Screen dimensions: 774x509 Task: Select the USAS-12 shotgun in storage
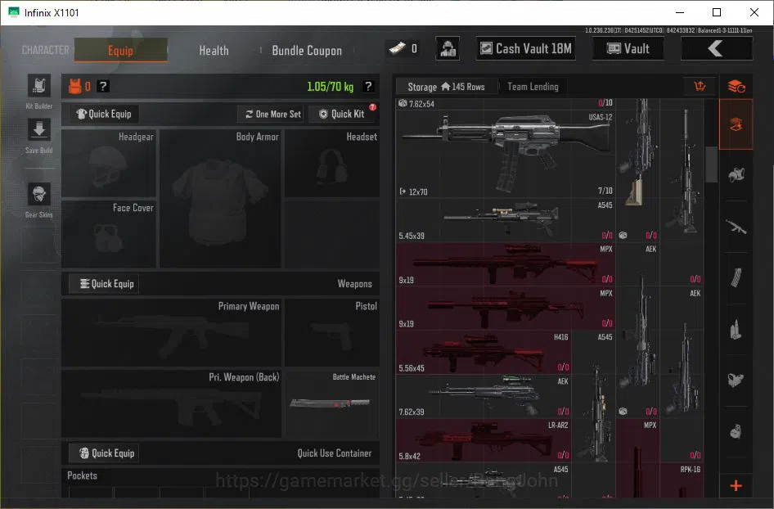pos(506,154)
